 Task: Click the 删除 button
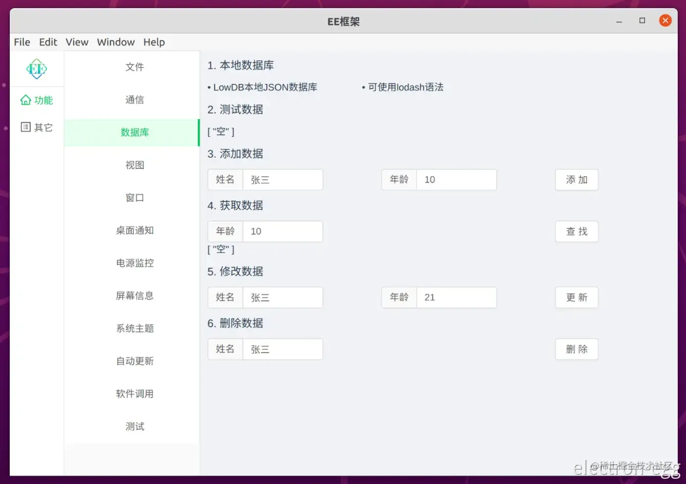click(576, 349)
